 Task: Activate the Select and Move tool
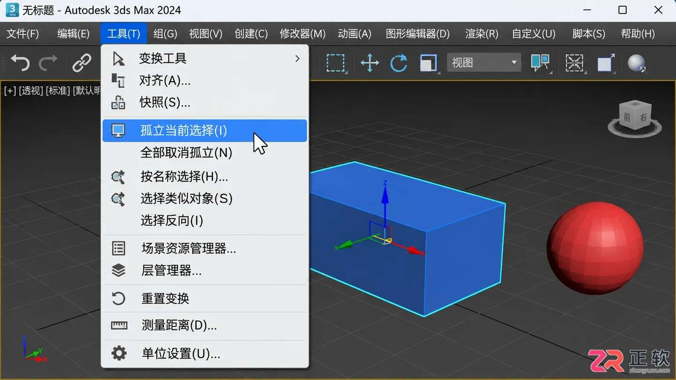point(369,62)
